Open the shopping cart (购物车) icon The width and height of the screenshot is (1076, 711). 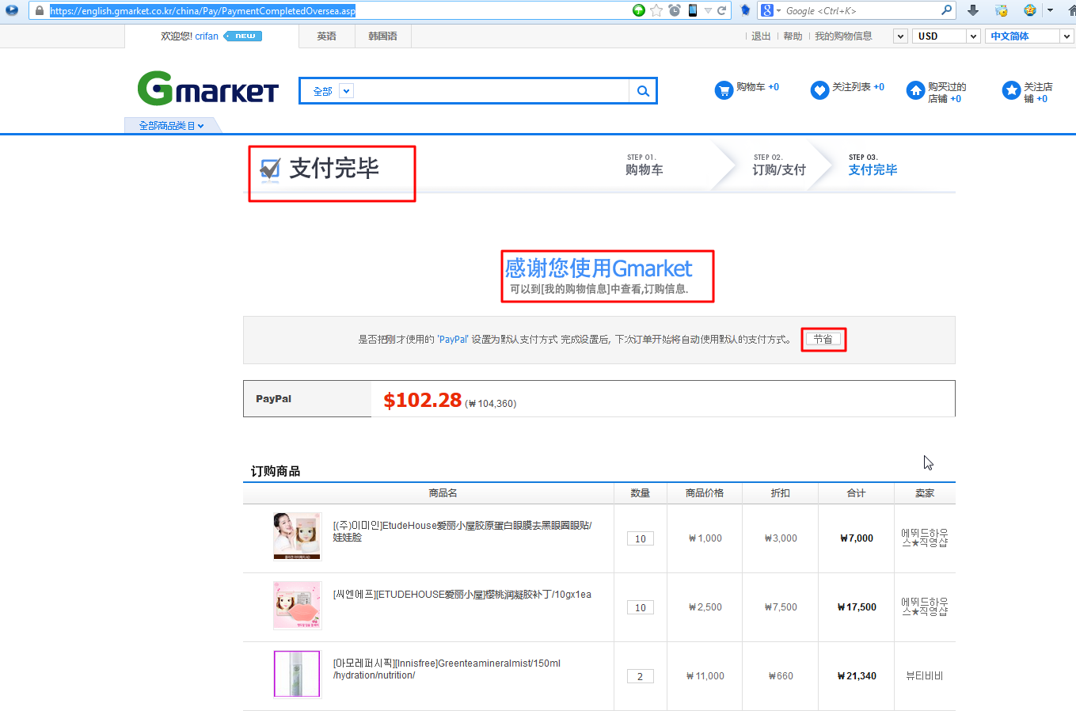click(724, 90)
